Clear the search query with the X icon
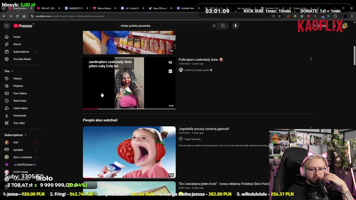The image size is (356, 200). 214,26
